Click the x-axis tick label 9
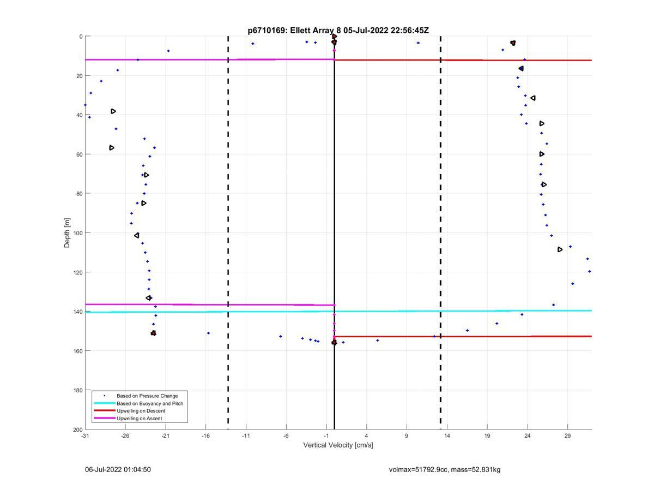Screen dimensions: 654x483 point(407,436)
